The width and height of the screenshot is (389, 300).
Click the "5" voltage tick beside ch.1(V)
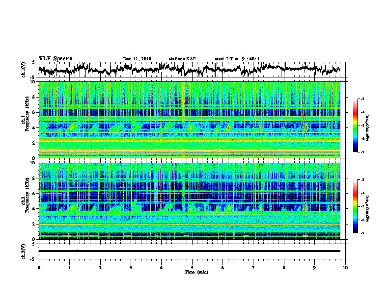tap(33, 62)
